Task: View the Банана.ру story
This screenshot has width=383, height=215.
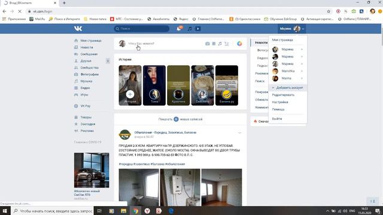Action: click(x=227, y=85)
